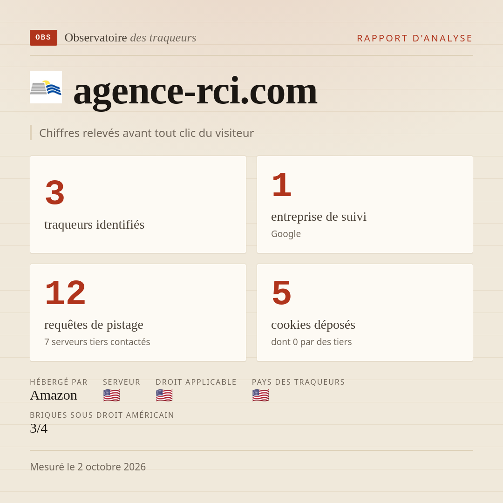The image size is (503, 503).
Task: Click the number 5 cookies count
Action: [x=282, y=293]
